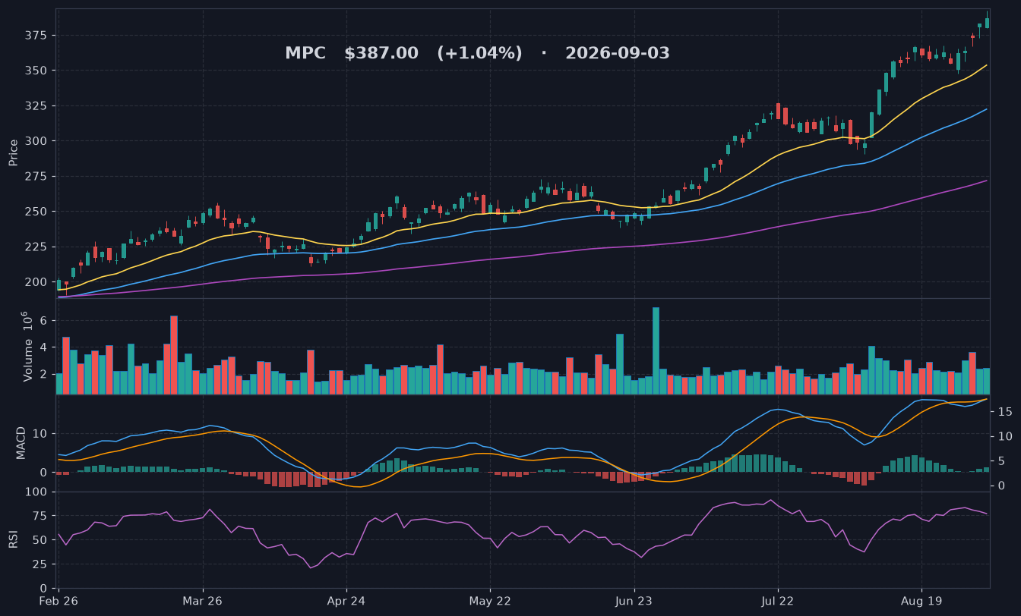Viewport: 1021px width, 616px height.
Task: Click the Price axis label
Action: [x=14, y=152]
